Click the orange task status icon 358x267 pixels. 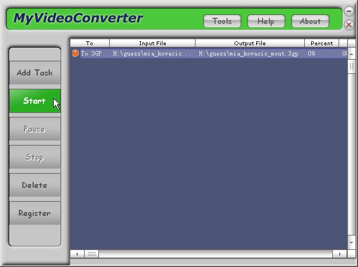coord(75,53)
